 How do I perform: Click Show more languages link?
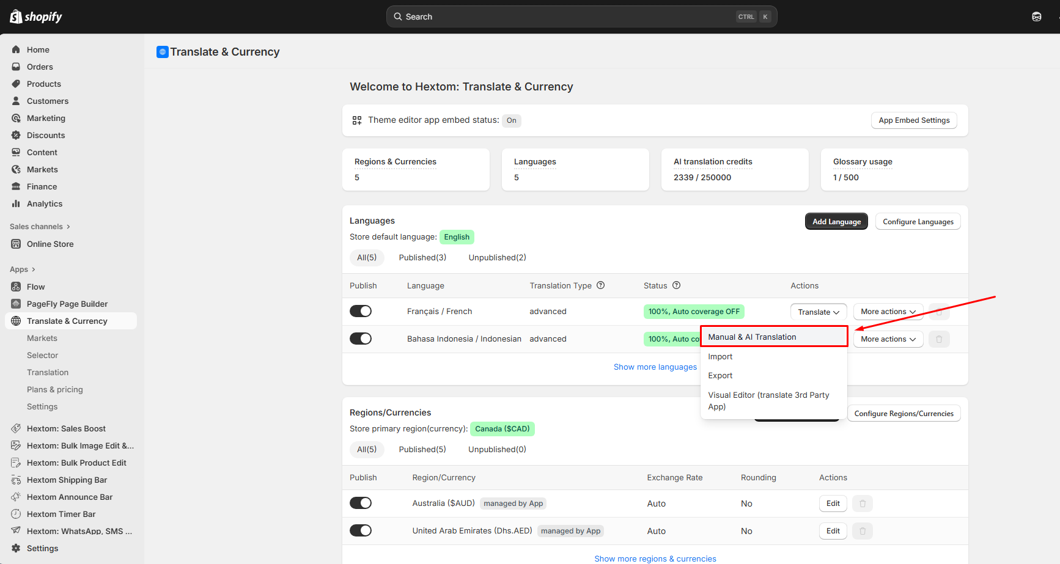(655, 367)
